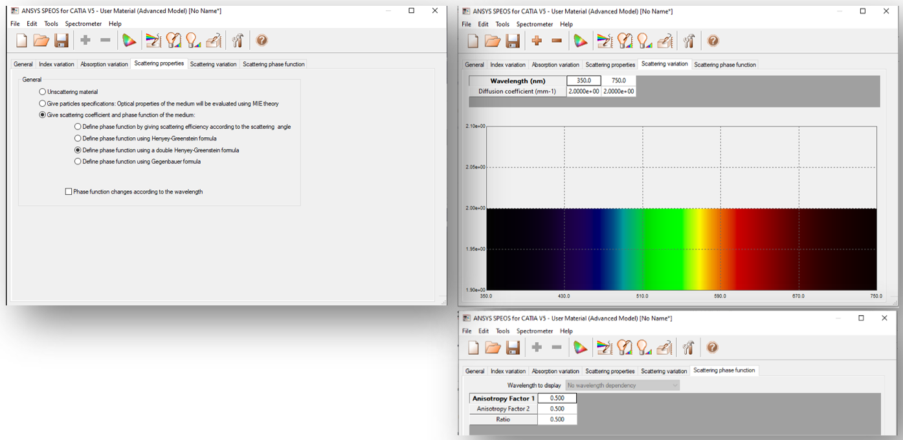
Task: Choose phase function using Gegenbauer formula
Action: point(78,162)
